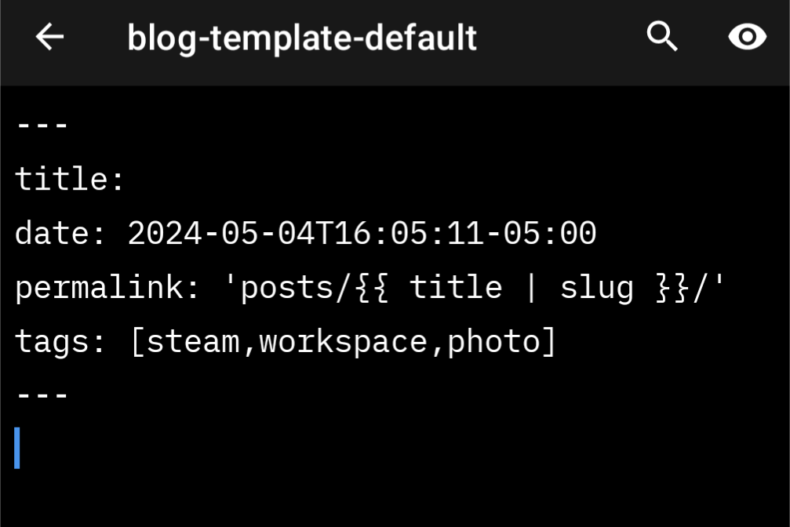Open search with the magnifier icon
This screenshot has height=527, width=790.
pyautogui.click(x=662, y=36)
